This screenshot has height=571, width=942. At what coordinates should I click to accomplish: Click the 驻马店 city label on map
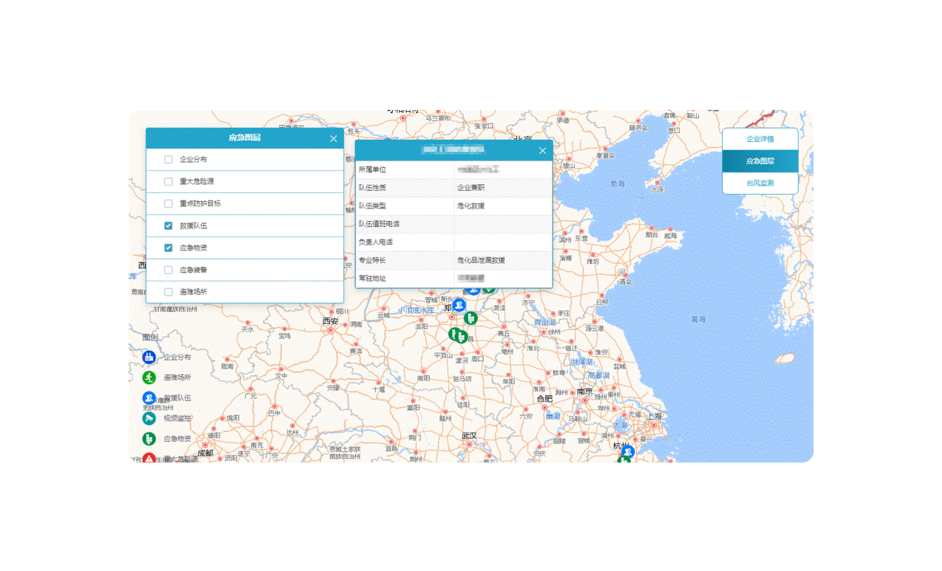[464, 379]
